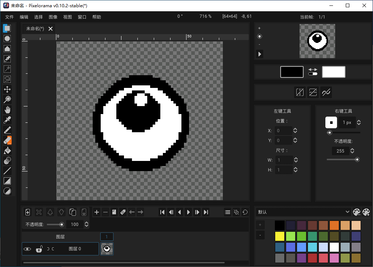Image resolution: width=373 pixels, height=267 pixels.
Task: Pick the Color Picker tool
Action: (x=7, y=120)
